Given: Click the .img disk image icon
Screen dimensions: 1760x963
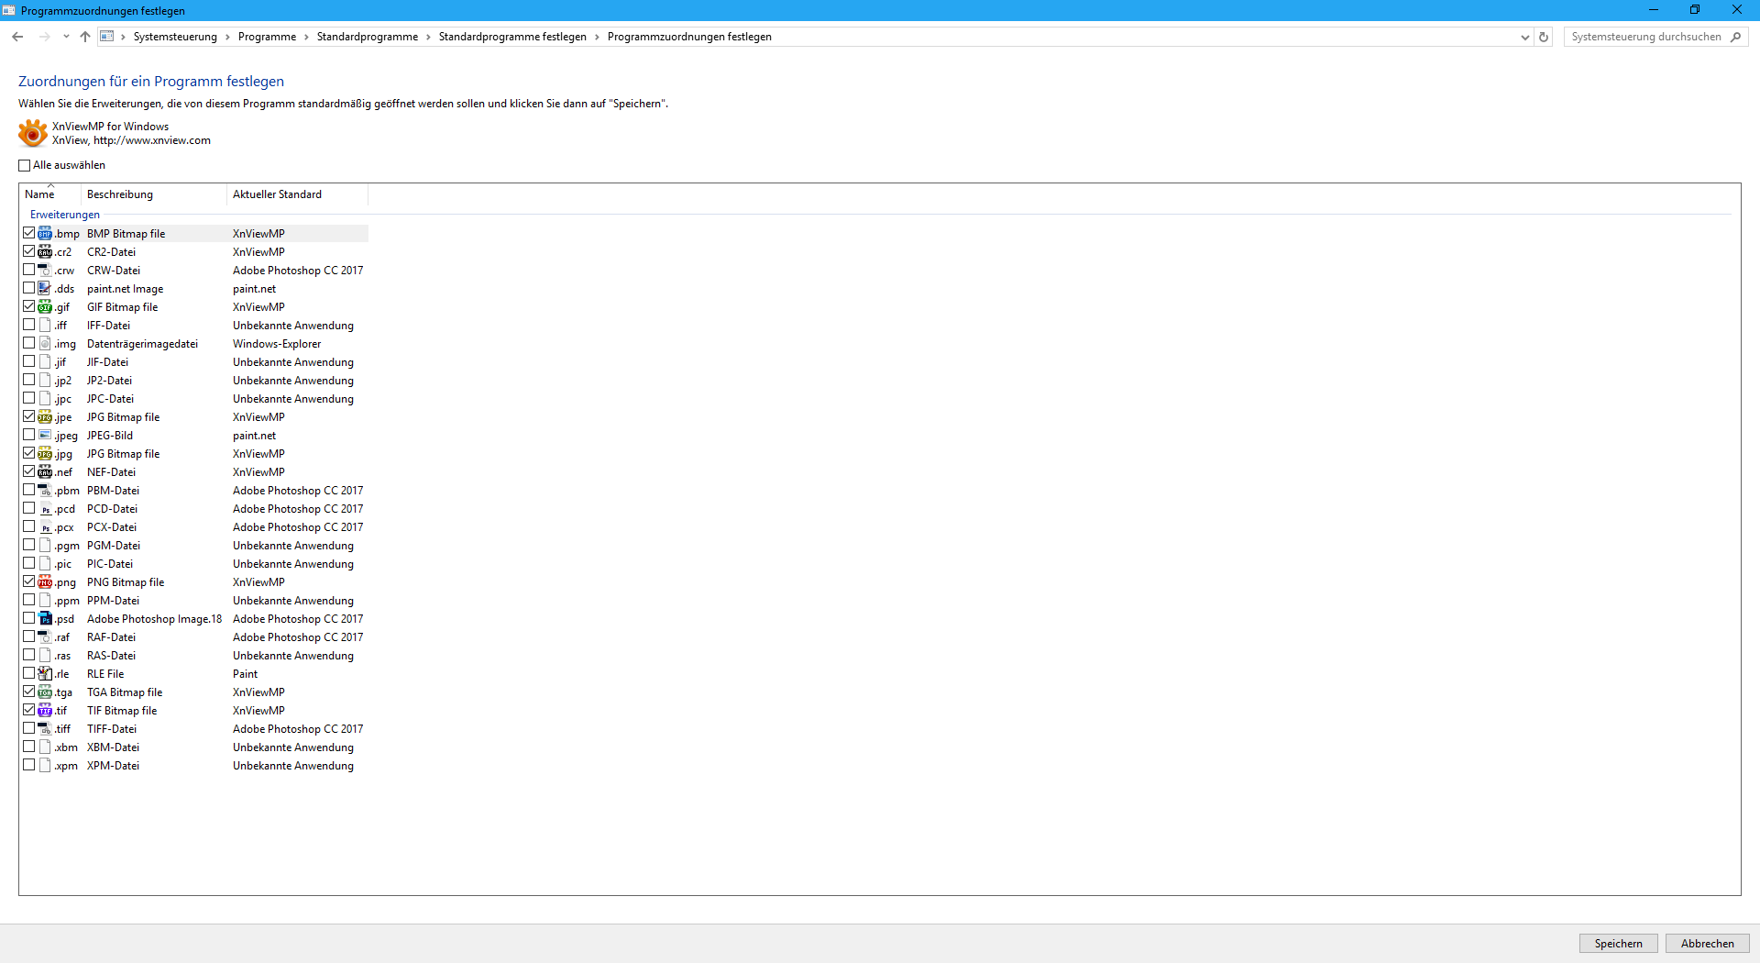Looking at the screenshot, I should 45,344.
